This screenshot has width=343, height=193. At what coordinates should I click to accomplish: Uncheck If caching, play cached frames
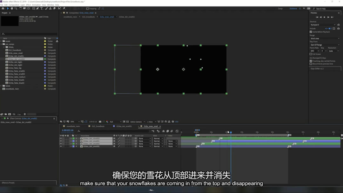311,61
